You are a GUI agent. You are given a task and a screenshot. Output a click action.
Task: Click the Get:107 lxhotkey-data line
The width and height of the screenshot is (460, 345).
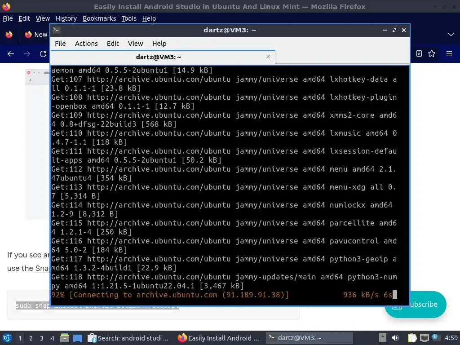click(224, 84)
